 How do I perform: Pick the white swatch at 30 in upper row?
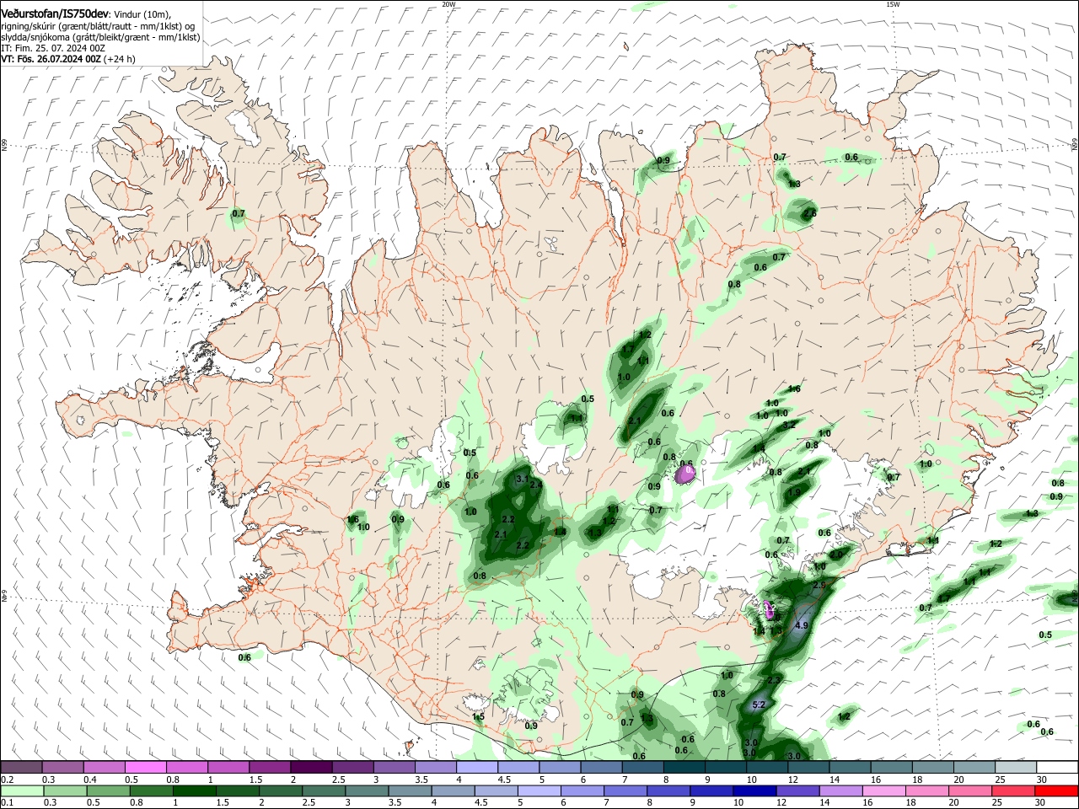[x=1057, y=768]
